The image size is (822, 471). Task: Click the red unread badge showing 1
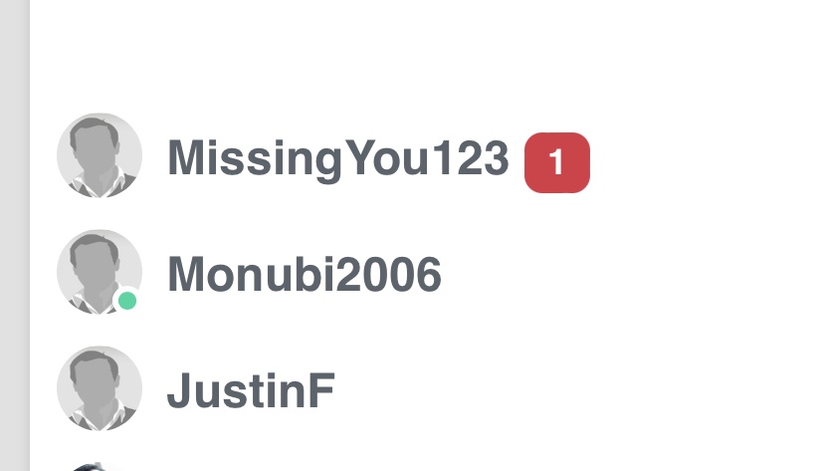click(x=556, y=162)
